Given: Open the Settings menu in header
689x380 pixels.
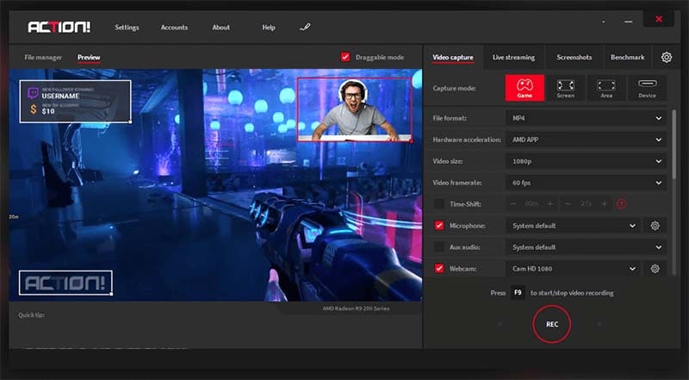Looking at the screenshot, I should 127,28.
